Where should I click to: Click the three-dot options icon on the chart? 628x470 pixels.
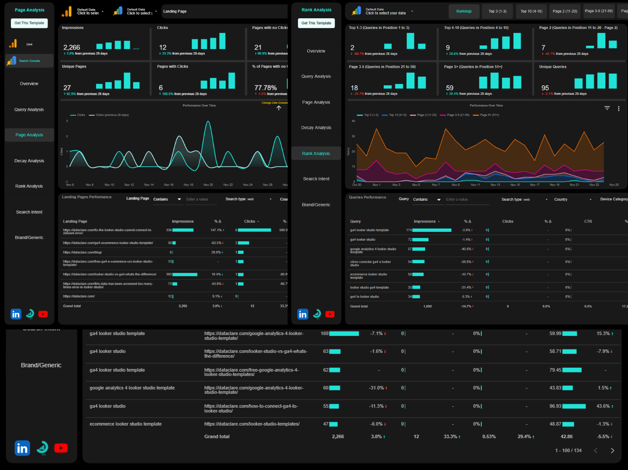click(x=618, y=108)
